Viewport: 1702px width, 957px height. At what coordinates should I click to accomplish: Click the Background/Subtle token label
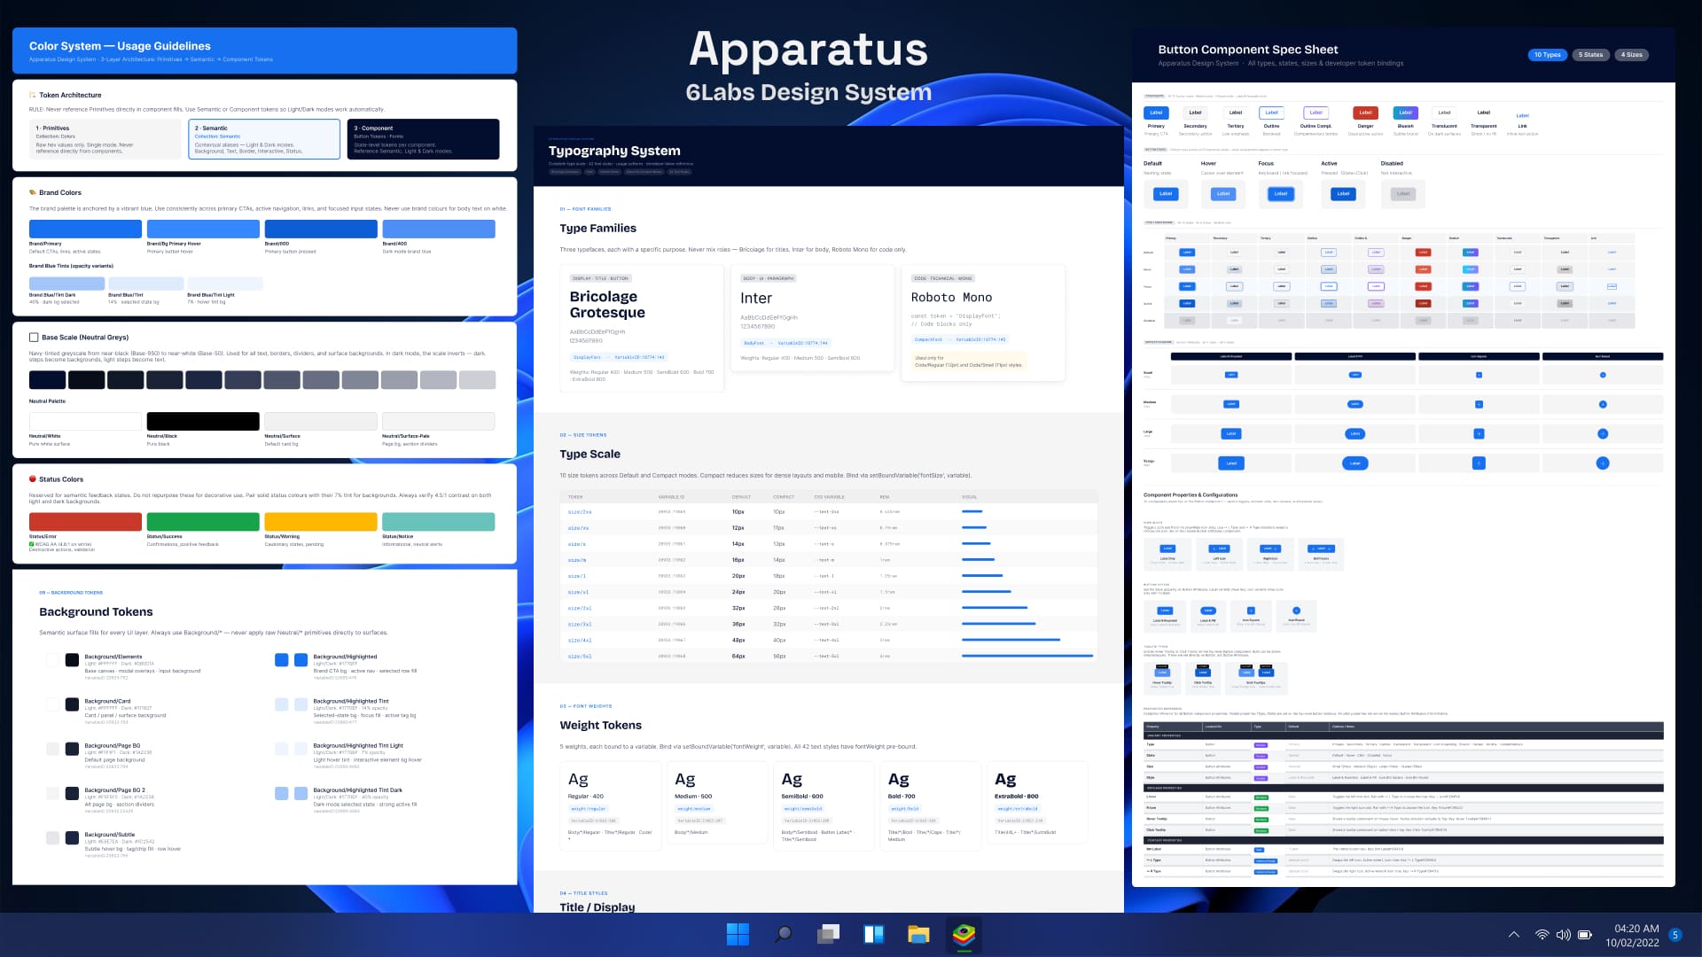[x=110, y=834]
